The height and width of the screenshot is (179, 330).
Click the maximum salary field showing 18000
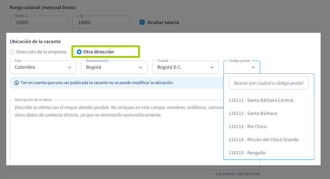[x=101, y=22]
